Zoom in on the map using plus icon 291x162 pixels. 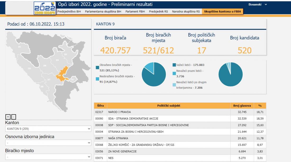[x=8, y=116]
